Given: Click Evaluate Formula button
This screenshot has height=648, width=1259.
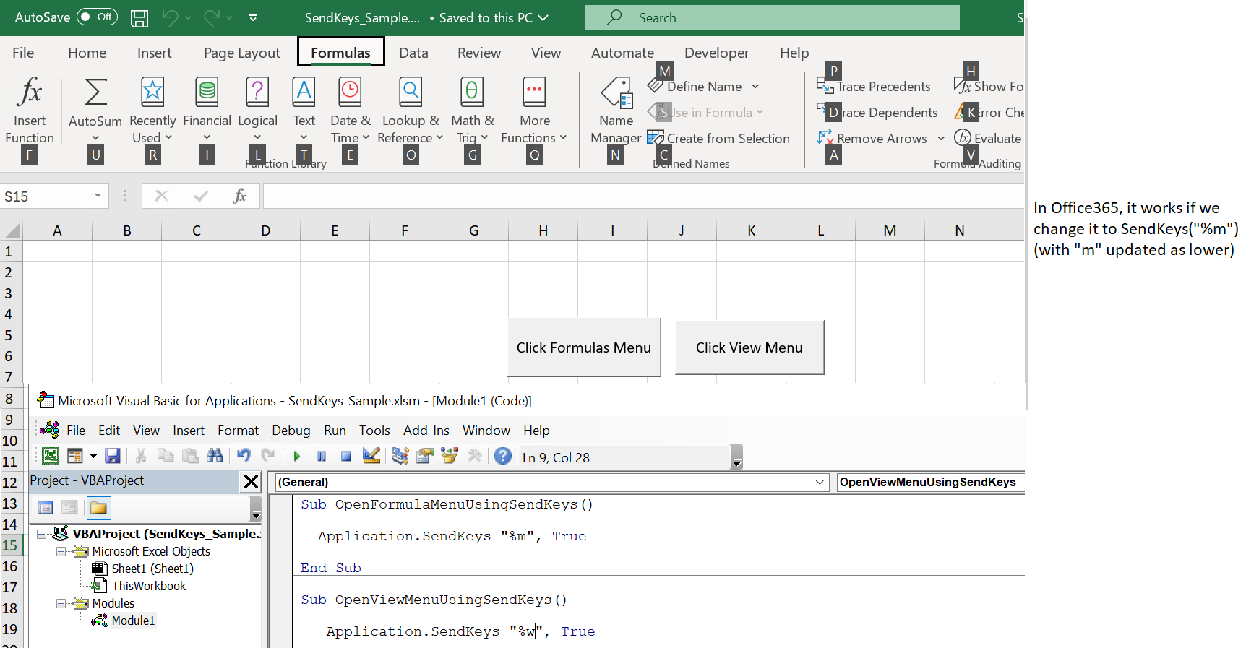Looking at the screenshot, I should [988, 138].
